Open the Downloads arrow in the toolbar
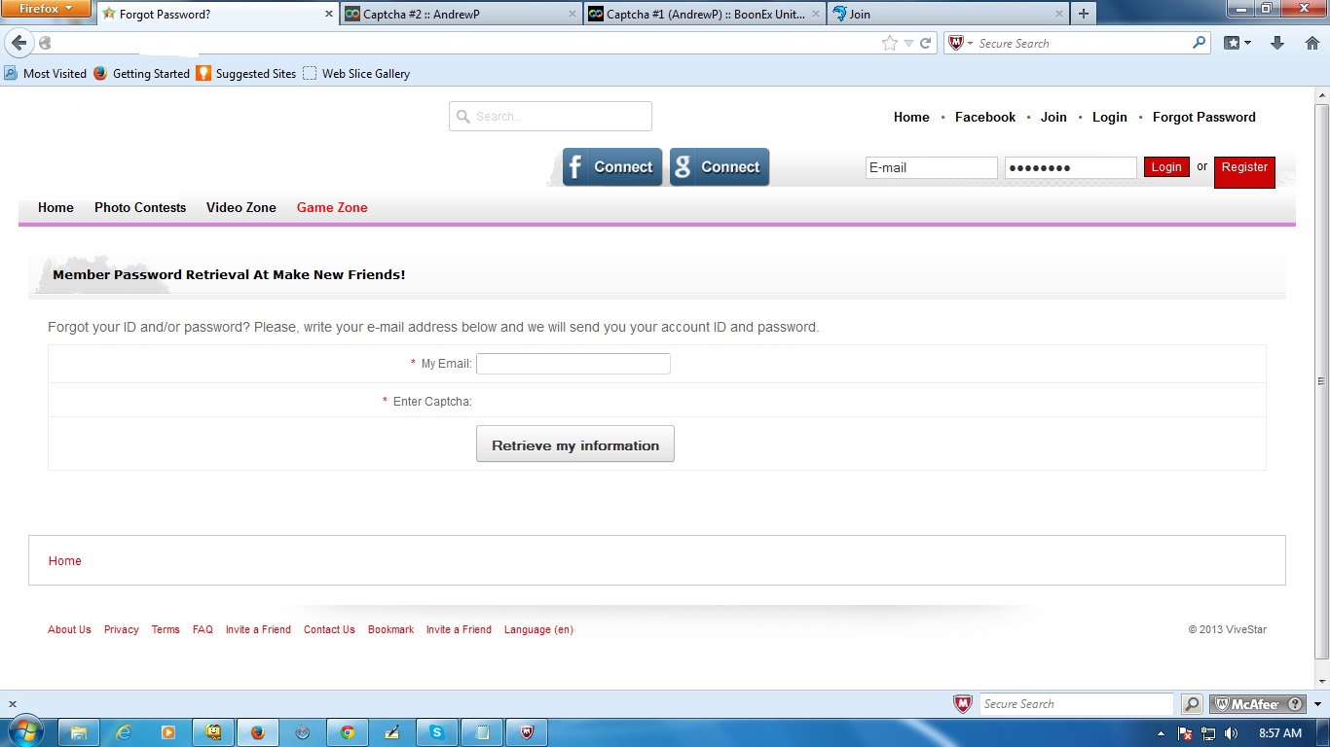Screen dimensions: 1330x747 tap(1277, 43)
